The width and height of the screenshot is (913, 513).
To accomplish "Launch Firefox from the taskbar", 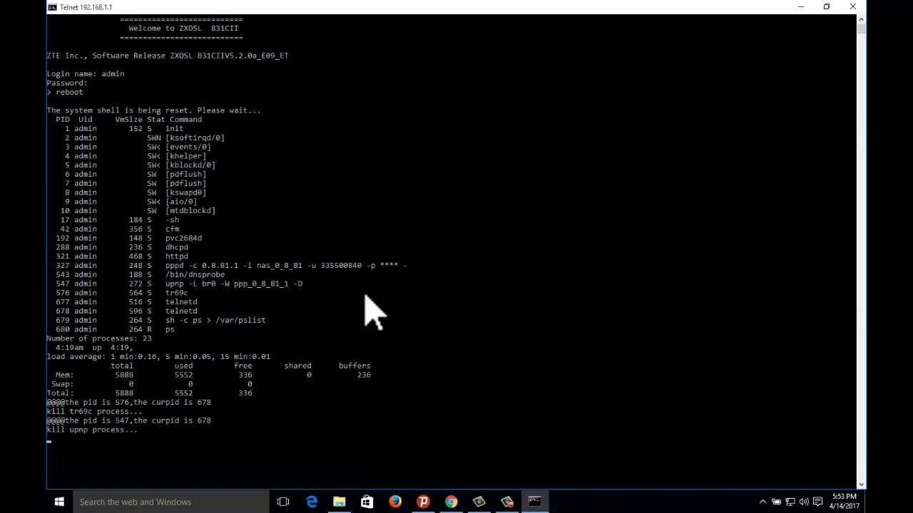I will tap(395, 502).
